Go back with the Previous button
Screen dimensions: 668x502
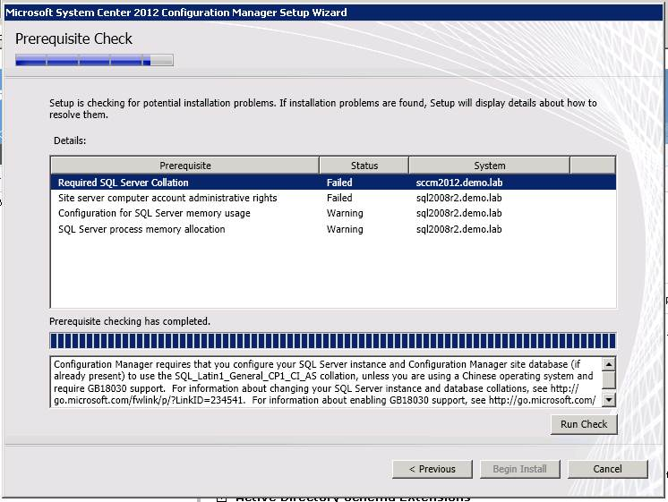tap(432, 469)
